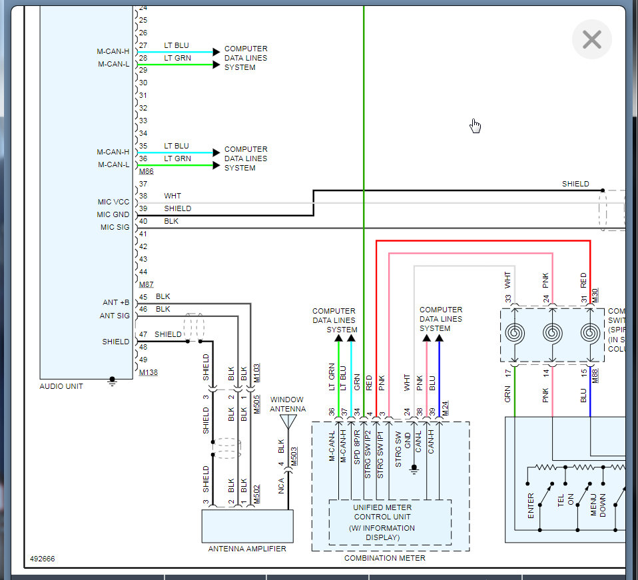Click the SHIELD label at the upper right
Image resolution: width=638 pixels, height=580 pixels.
(x=575, y=184)
